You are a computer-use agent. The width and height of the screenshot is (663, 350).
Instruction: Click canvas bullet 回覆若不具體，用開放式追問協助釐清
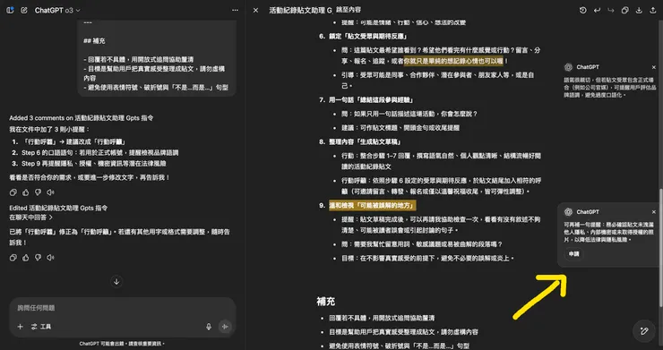coord(382,318)
